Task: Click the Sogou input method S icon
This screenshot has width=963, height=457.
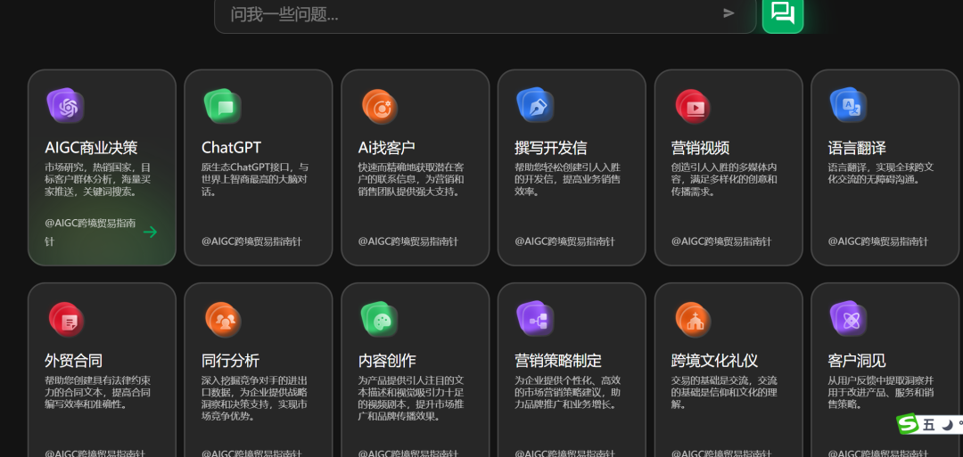Action: 908,424
